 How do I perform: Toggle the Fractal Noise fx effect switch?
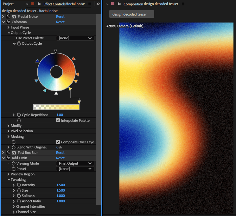(x=8, y=16)
